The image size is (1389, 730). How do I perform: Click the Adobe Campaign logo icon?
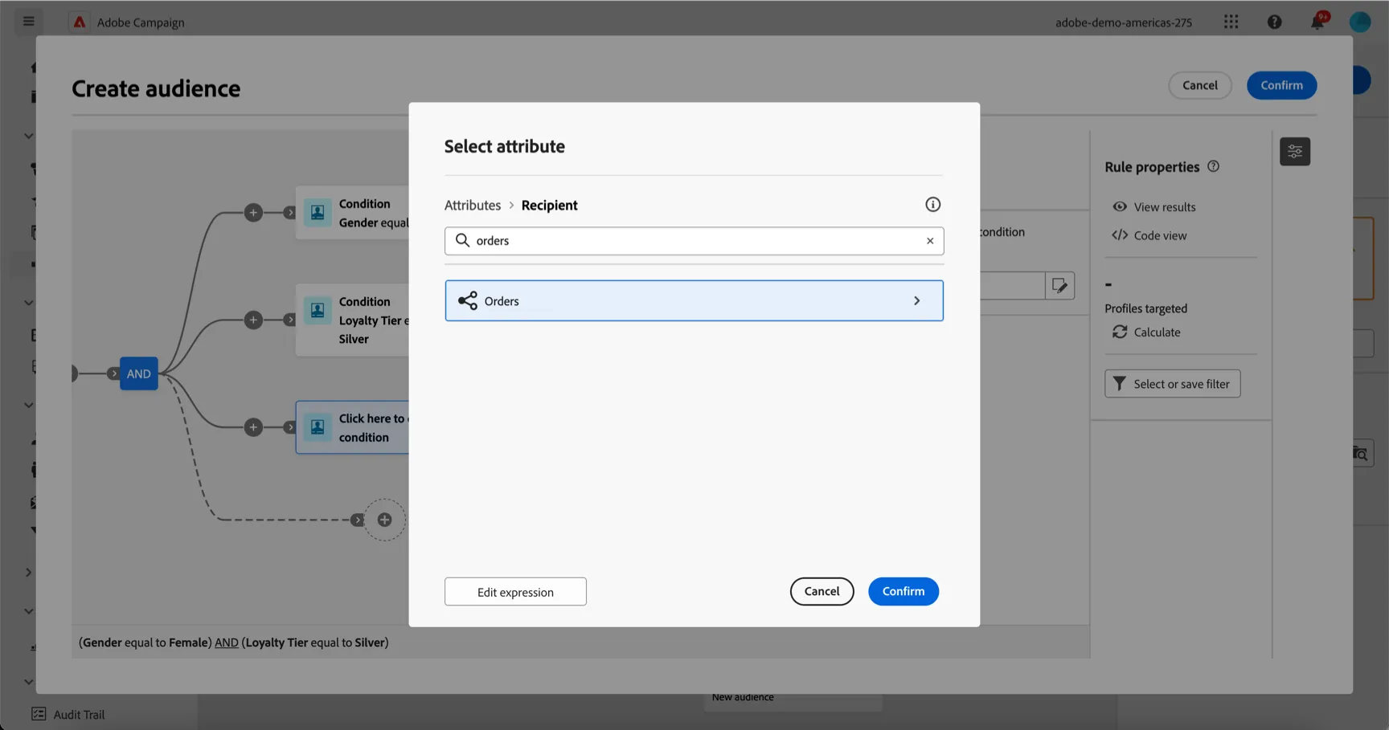[x=80, y=22]
